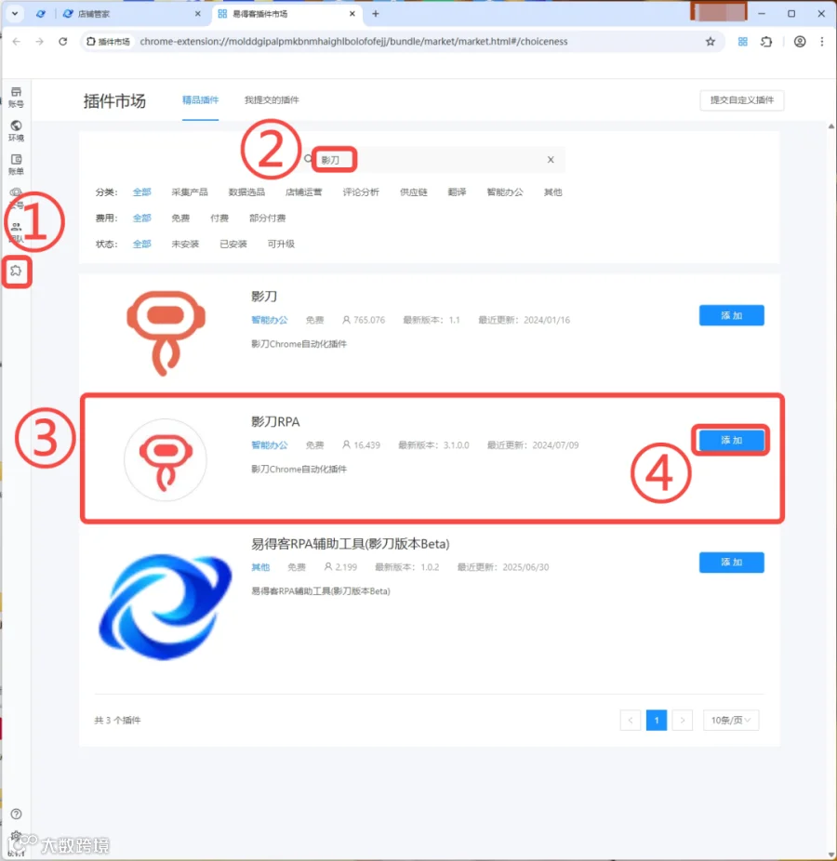Image resolution: width=837 pixels, height=861 pixels.
Task: Click the 插件市场 site info chip in address bar
Action: pos(109,41)
